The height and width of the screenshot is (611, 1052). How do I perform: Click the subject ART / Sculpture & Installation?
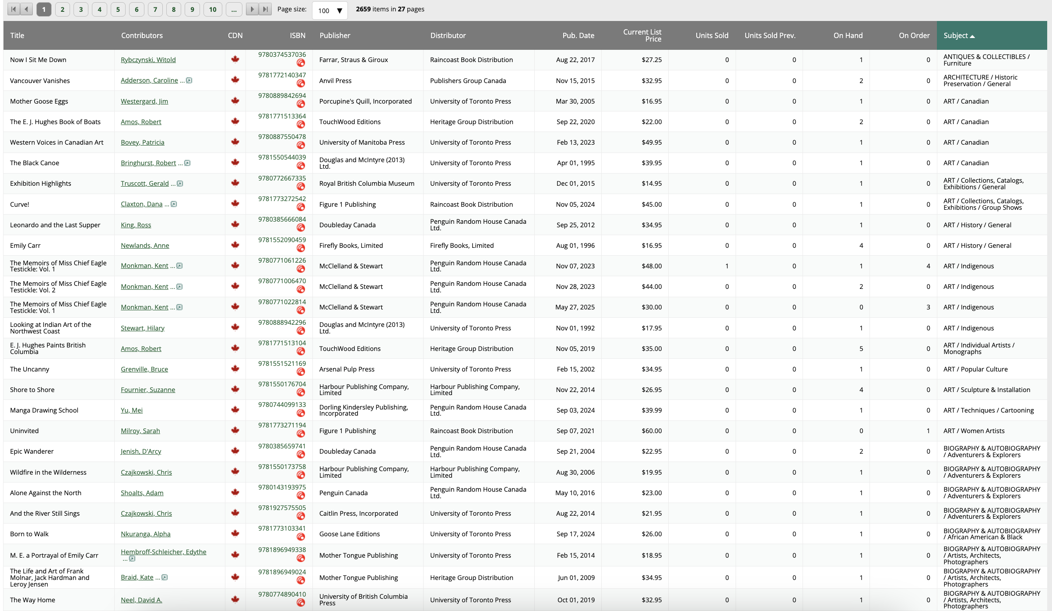point(987,390)
